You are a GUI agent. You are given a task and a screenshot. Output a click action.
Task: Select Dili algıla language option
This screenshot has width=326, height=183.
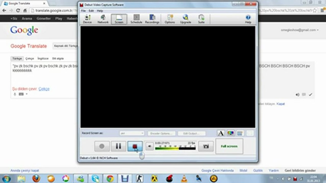pyautogui.click(x=58, y=58)
